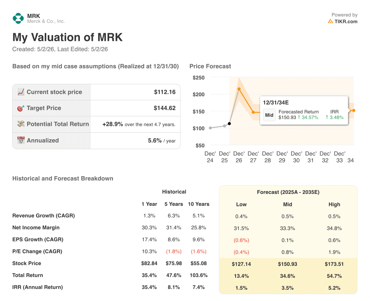Click the 54.7% high total return value
Screen dimensions: 370x301
coord(334,276)
